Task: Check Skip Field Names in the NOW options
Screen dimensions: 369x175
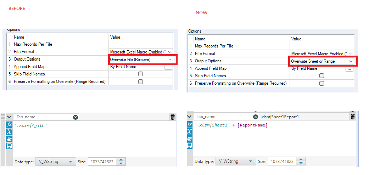Action: point(322,76)
